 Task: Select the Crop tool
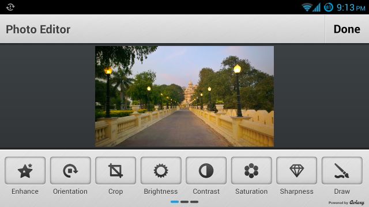pos(115,171)
